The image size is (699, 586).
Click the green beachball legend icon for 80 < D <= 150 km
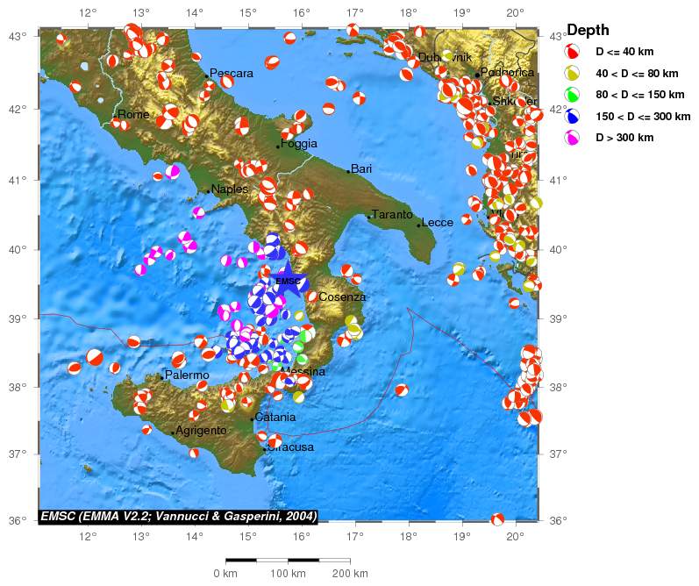click(572, 95)
